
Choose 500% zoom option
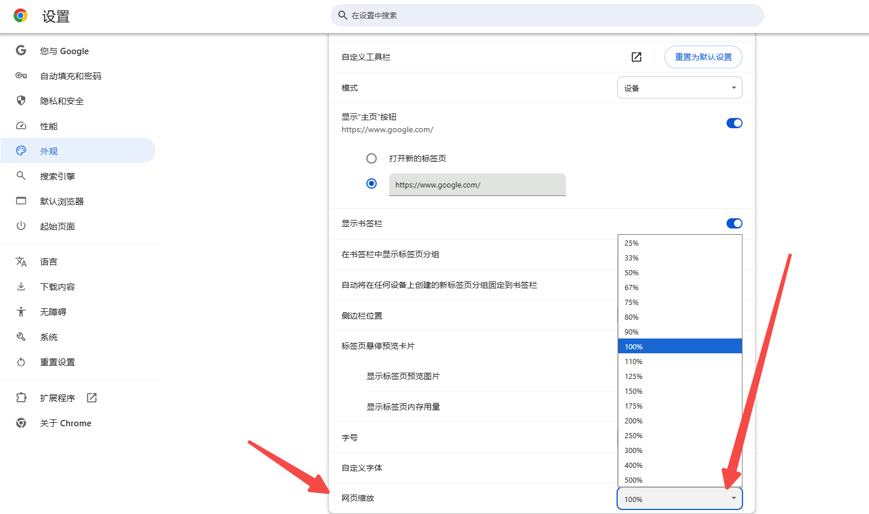pyautogui.click(x=680, y=480)
